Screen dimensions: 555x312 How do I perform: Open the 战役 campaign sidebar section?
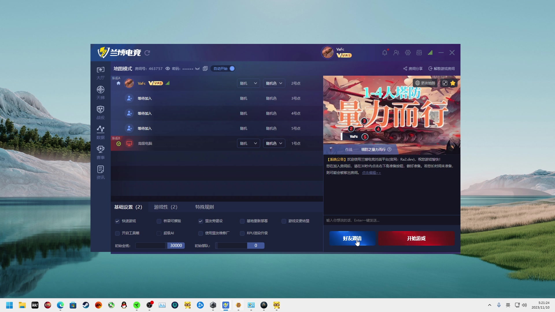101,113
